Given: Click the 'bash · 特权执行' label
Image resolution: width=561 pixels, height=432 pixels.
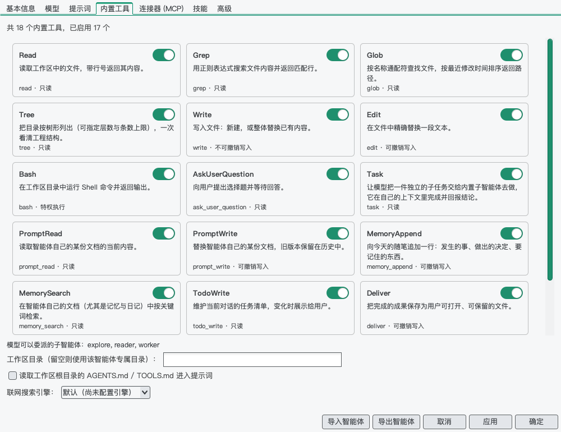Looking at the screenshot, I should click(x=42, y=207).
